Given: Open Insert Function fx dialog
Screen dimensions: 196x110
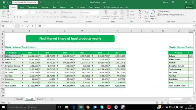Looking at the screenshot, I should pos(33,26).
